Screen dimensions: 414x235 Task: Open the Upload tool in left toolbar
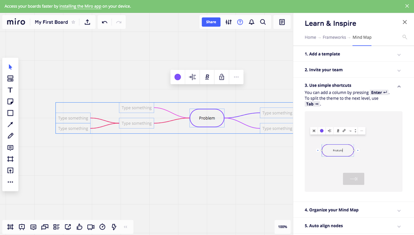10,170
